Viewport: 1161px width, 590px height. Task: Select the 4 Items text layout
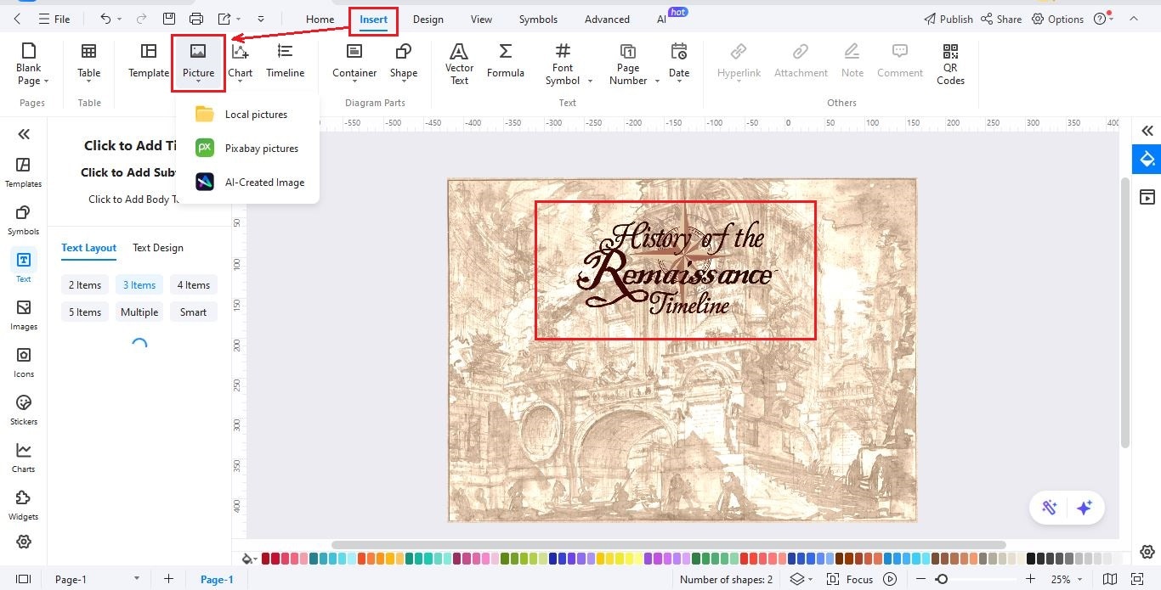(193, 285)
